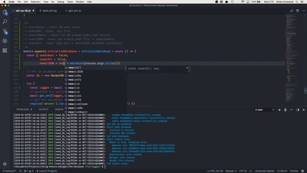This screenshot has height=173, width=307.
Task: Close the suggestion details popup
Action: click(187, 68)
